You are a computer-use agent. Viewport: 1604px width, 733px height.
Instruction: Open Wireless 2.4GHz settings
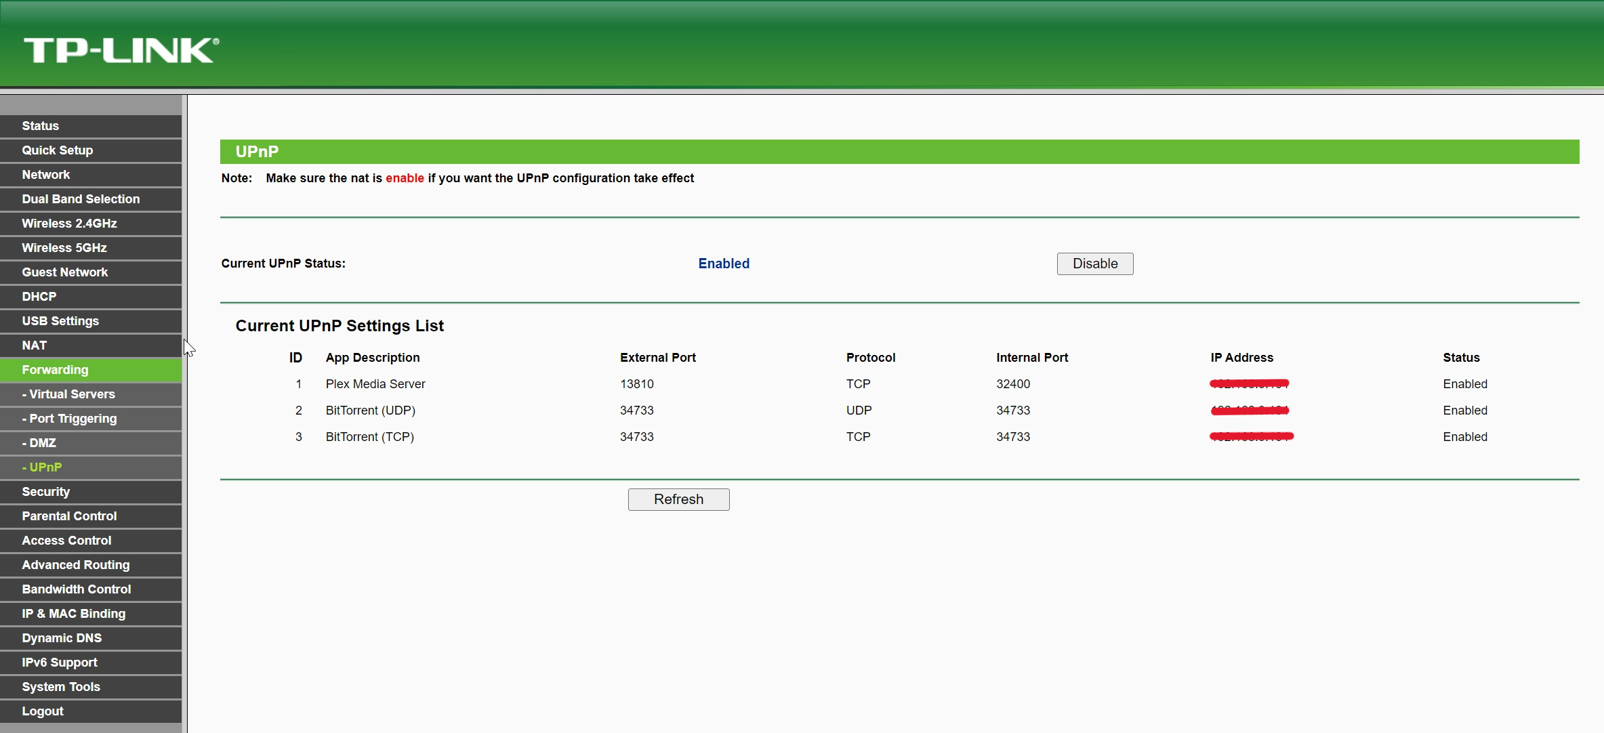91,224
